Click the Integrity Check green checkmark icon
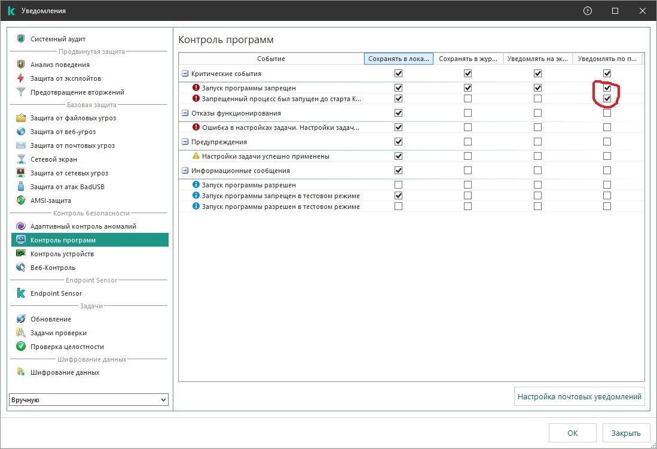 point(22,347)
